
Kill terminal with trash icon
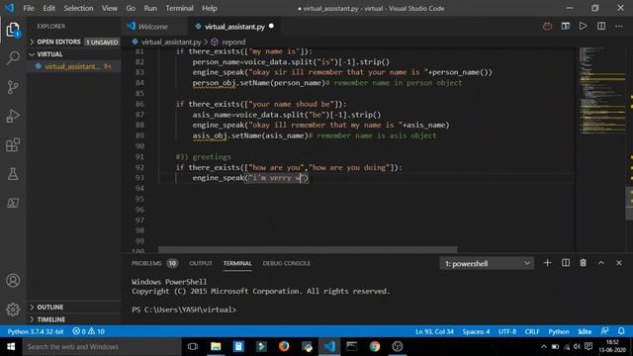[583, 263]
